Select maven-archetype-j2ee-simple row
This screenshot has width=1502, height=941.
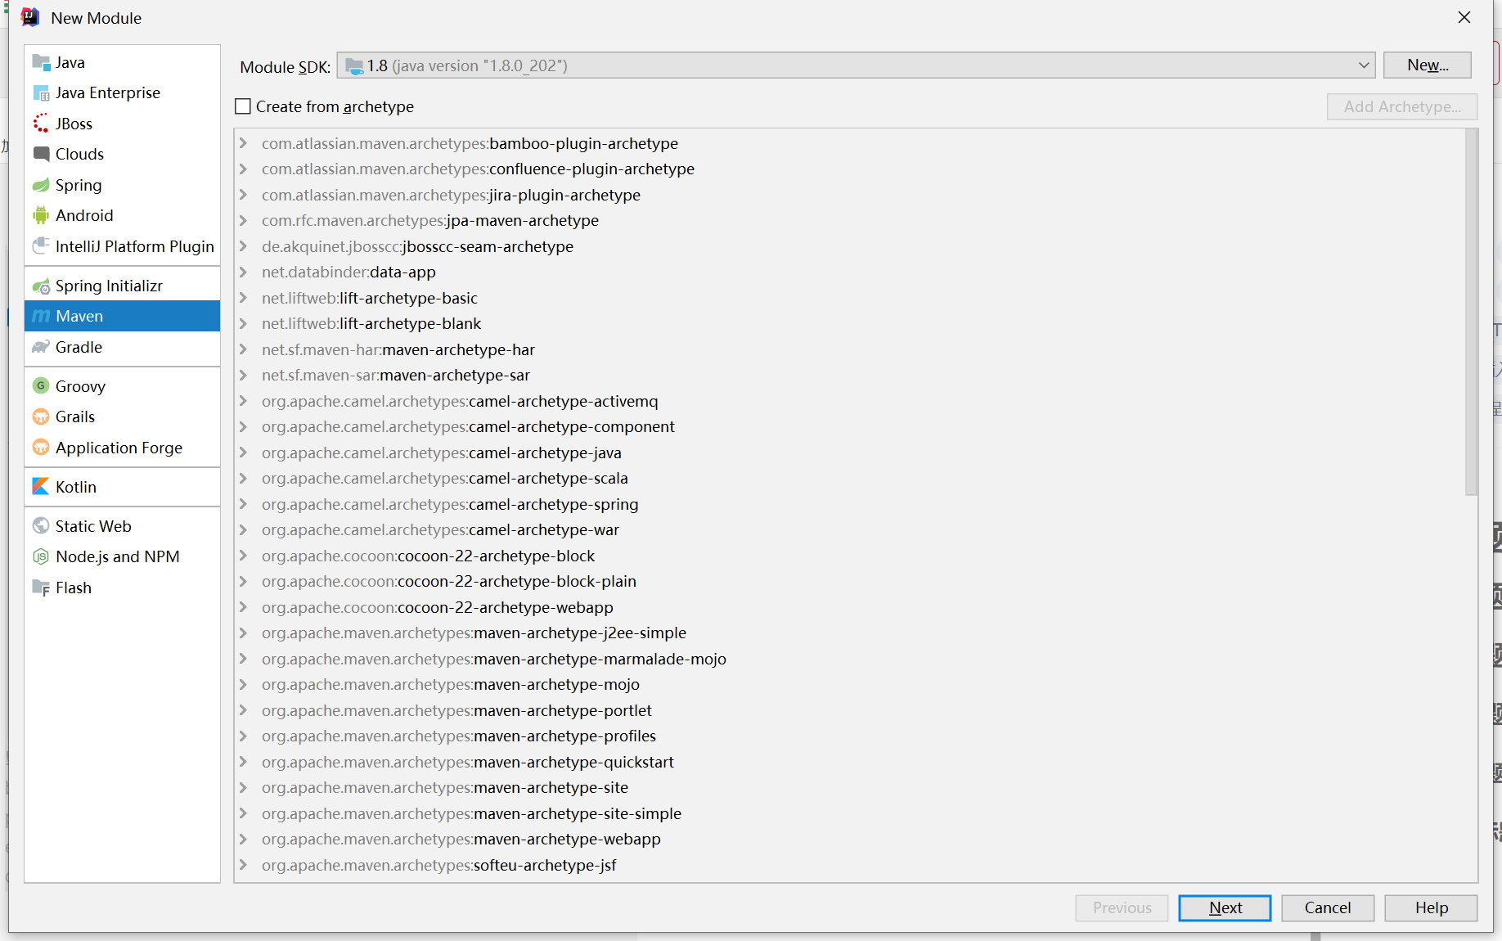tap(849, 633)
